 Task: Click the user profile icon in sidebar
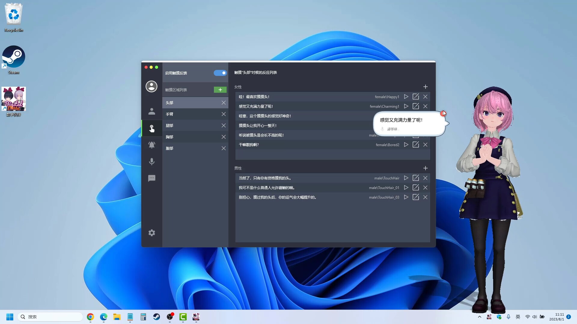151,86
